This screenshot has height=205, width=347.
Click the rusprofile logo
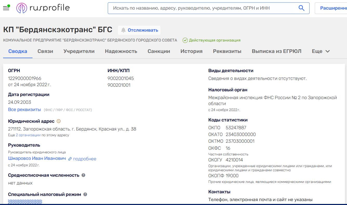(x=43, y=8)
